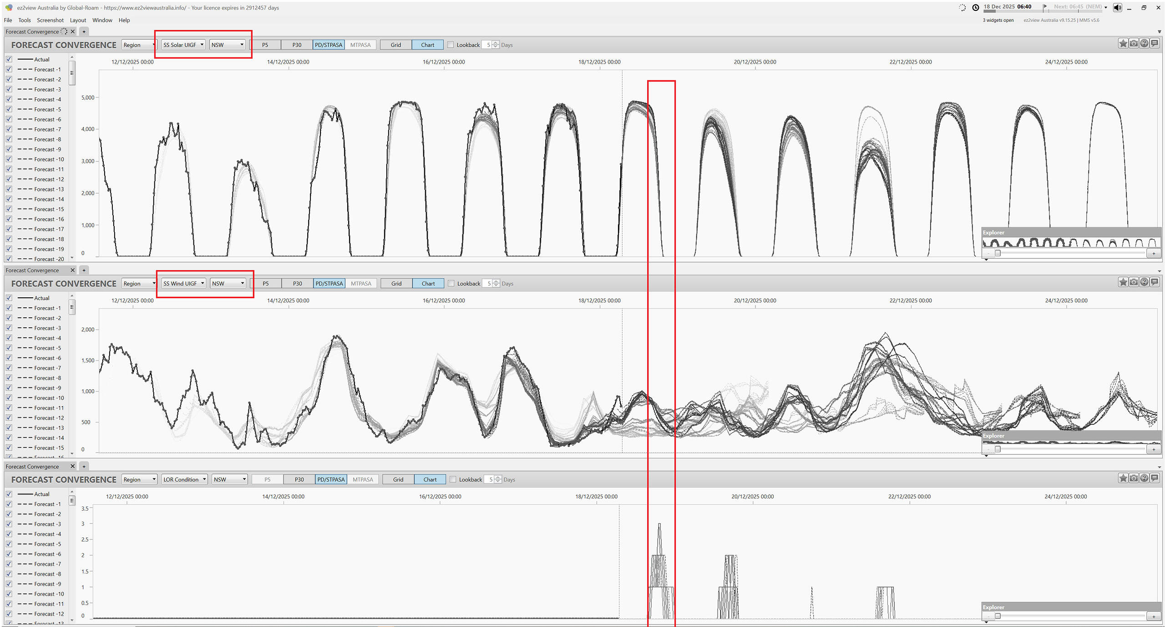Enable the Lookback checkbox in the Wind UIGF widget
Viewport: 1165px width, 627px height.
click(x=451, y=284)
